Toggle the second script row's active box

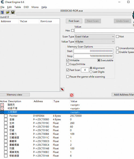pos(2,109)
